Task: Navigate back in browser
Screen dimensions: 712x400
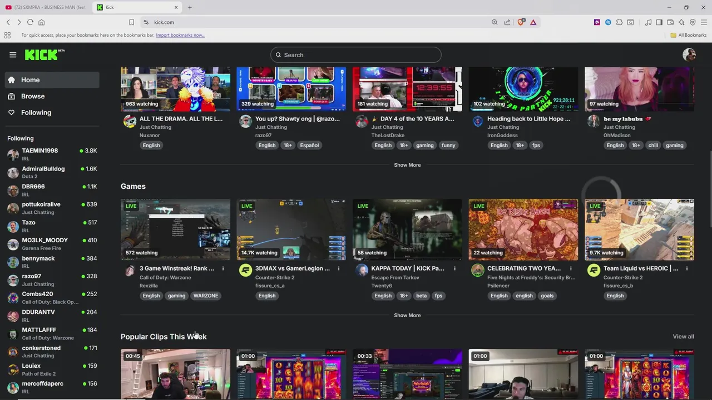Action: point(8,22)
